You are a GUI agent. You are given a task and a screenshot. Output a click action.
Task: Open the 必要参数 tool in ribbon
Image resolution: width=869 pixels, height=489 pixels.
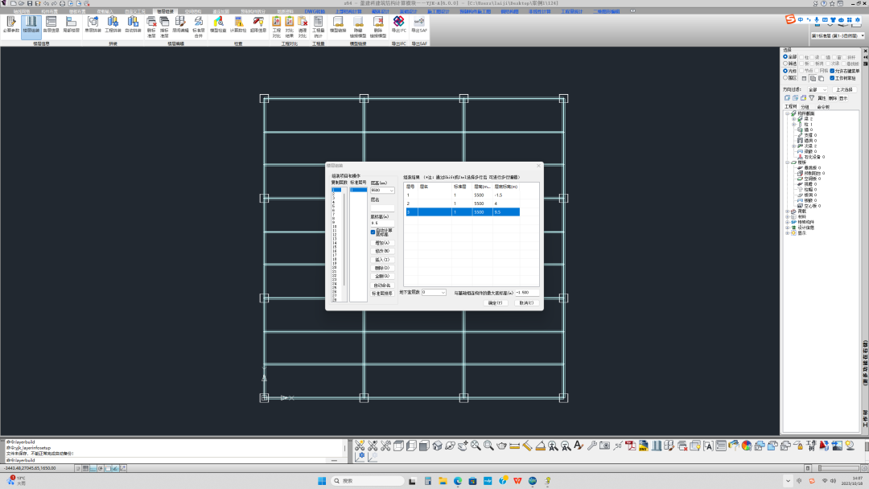point(11,26)
